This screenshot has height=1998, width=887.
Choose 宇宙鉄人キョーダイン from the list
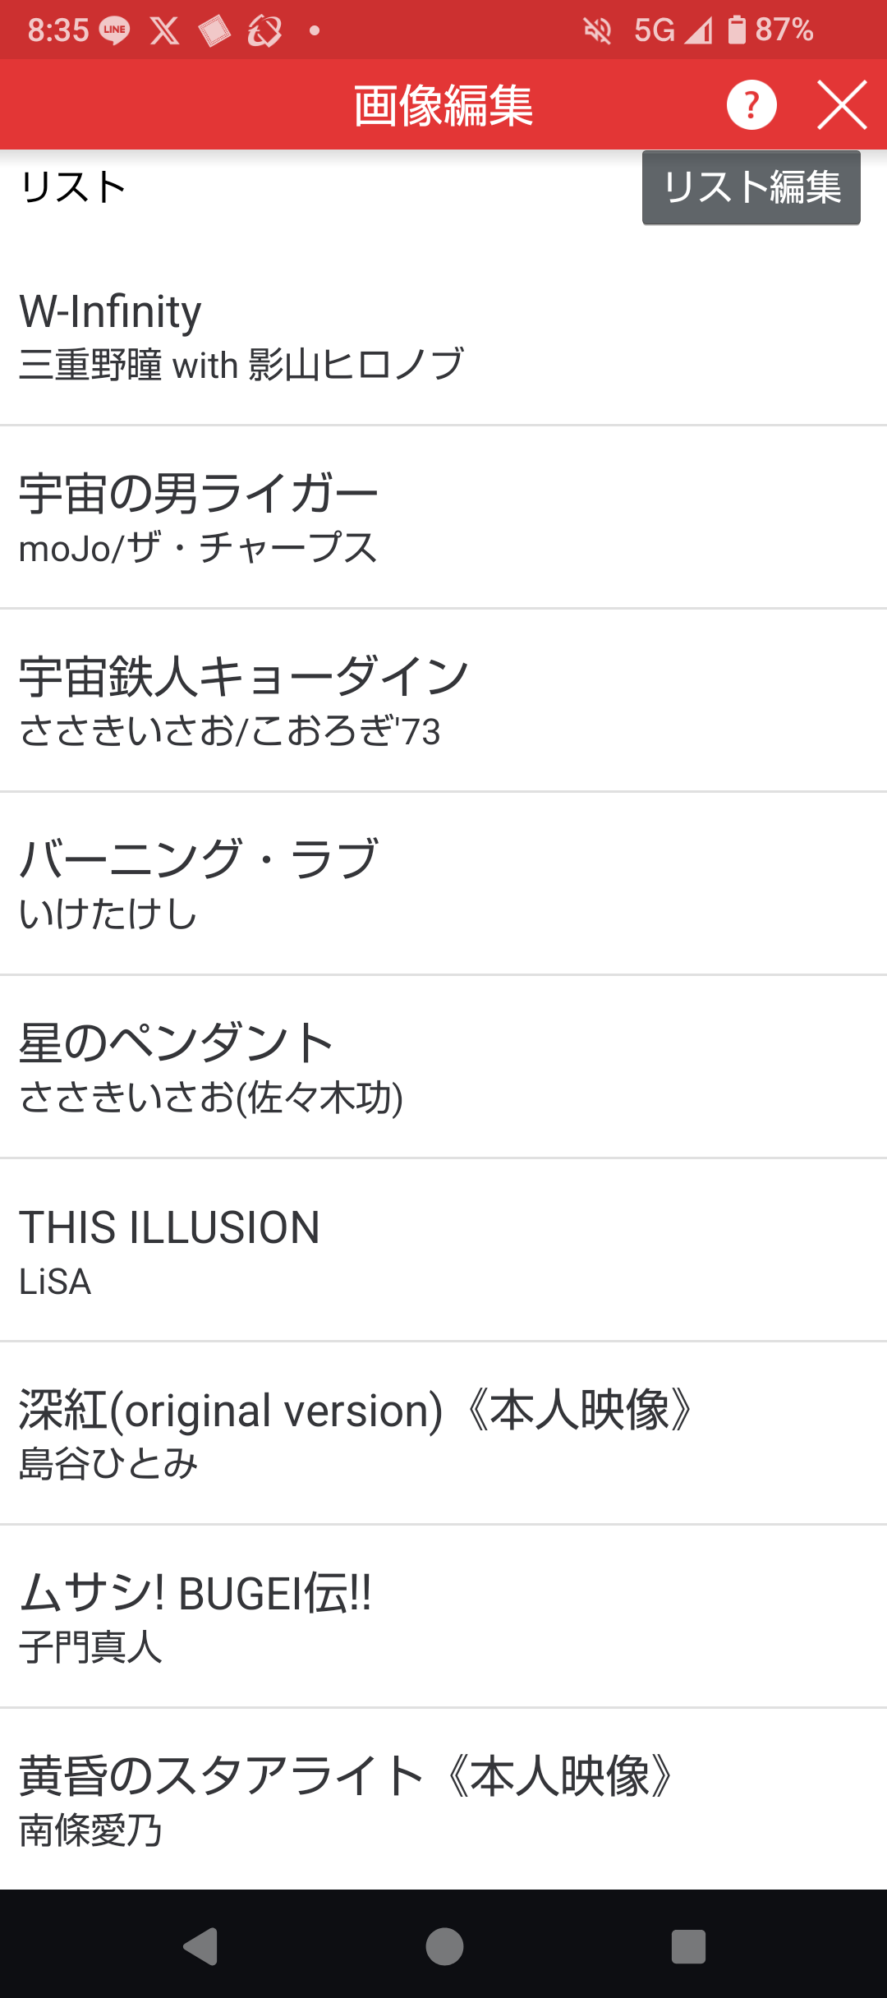click(443, 701)
